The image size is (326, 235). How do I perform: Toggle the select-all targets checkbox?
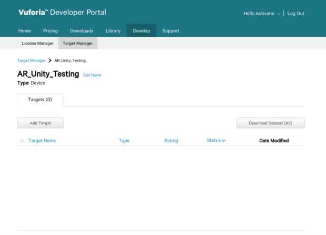click(x=22, y=141)
